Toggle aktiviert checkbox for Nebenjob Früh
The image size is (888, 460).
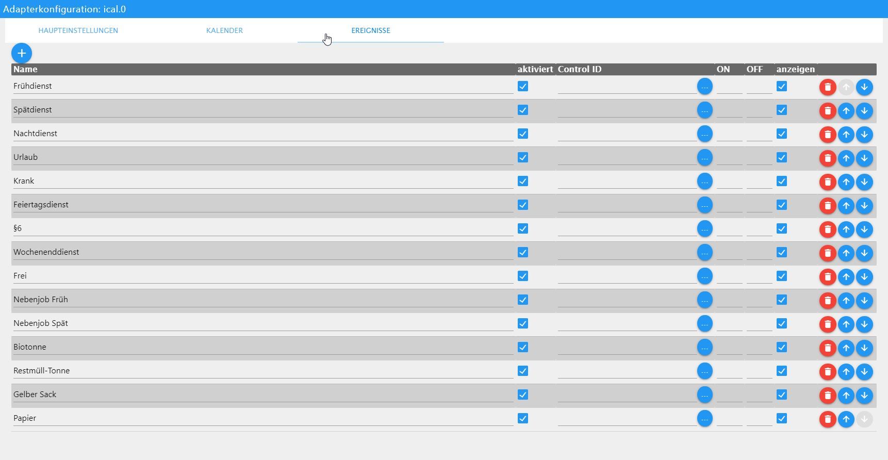pos(523,300)
